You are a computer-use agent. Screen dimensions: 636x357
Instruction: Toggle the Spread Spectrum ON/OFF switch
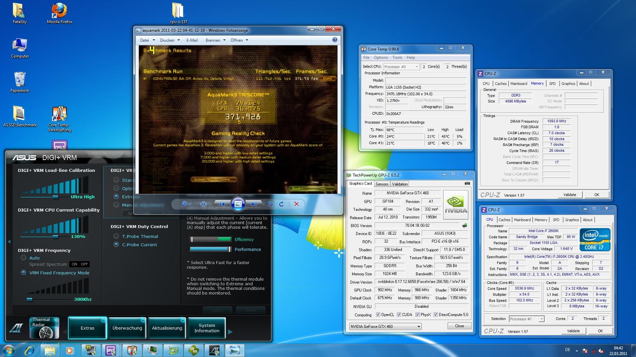tap(79, 264)
